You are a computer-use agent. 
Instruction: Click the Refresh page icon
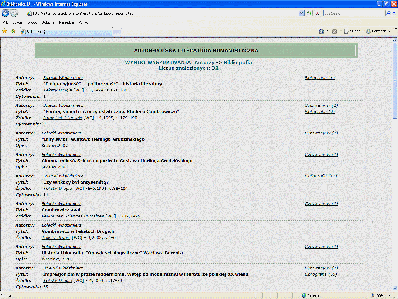(x=309, y=13)
